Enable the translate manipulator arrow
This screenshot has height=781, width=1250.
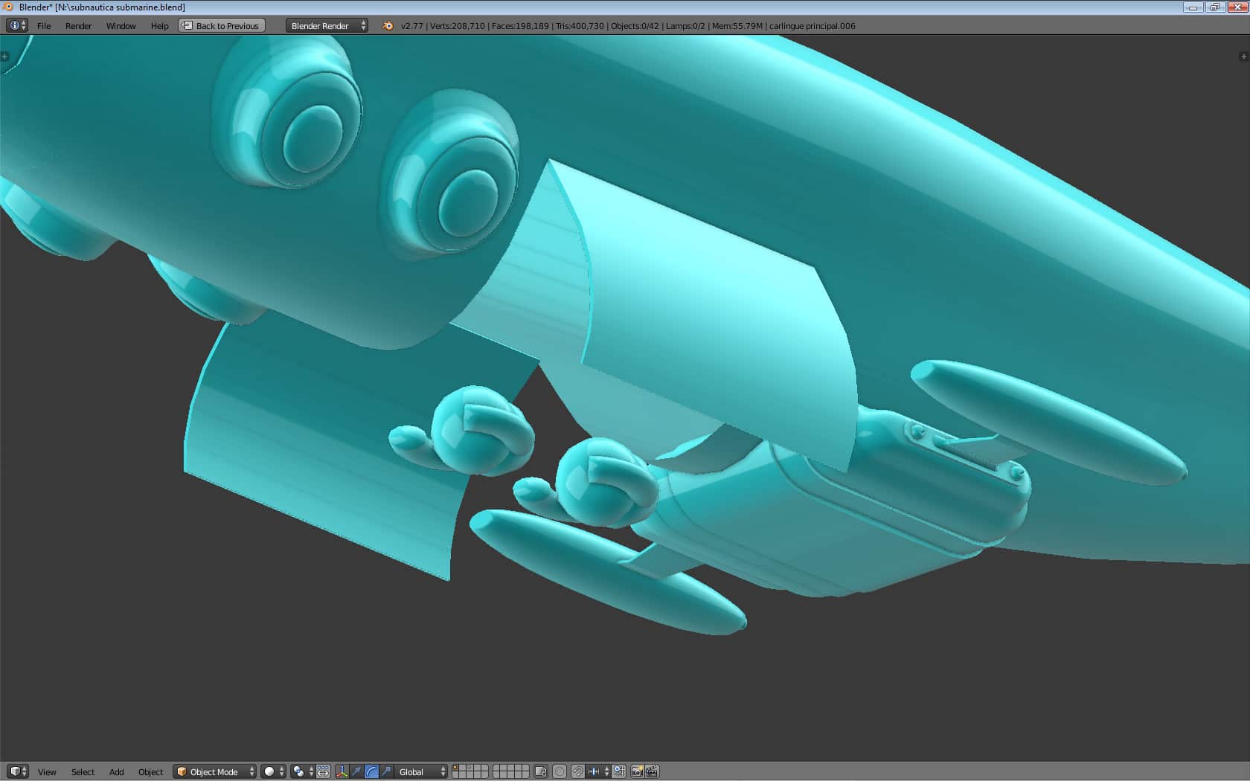356,771
